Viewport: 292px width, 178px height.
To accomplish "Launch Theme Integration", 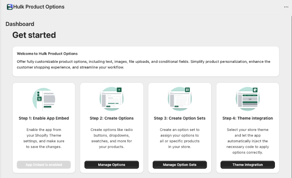I will point(248,165).
